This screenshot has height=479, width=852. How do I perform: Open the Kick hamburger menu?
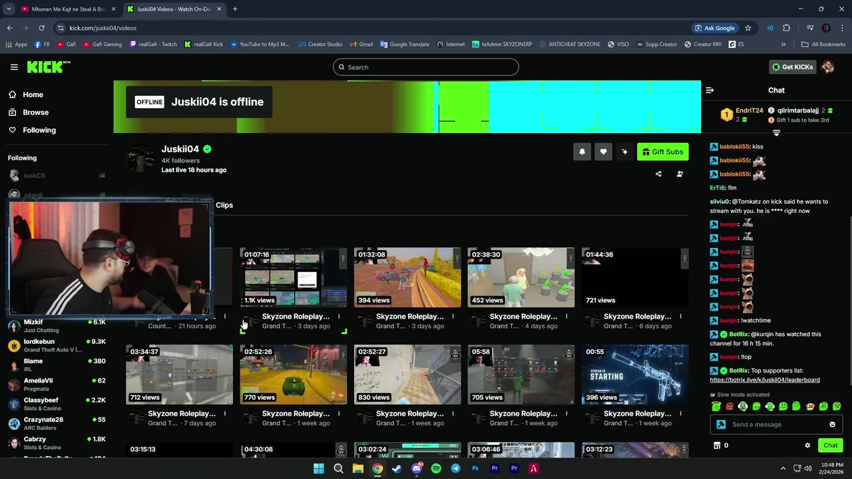14,67
